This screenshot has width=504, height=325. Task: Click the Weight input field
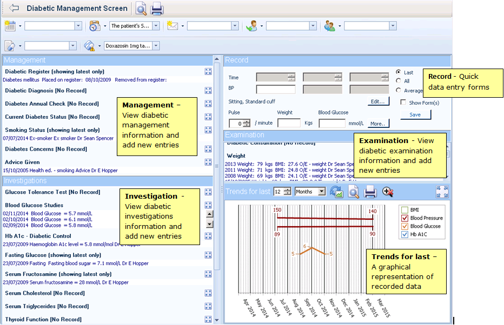(289, 123)
